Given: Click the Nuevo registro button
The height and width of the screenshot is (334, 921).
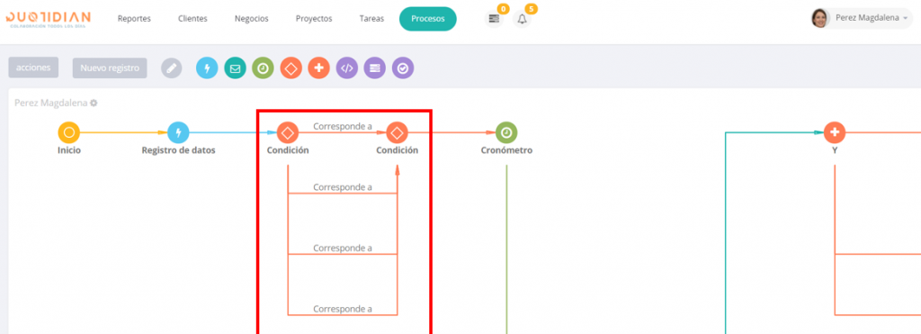Looking at the screenshot, I should [110, 68].
